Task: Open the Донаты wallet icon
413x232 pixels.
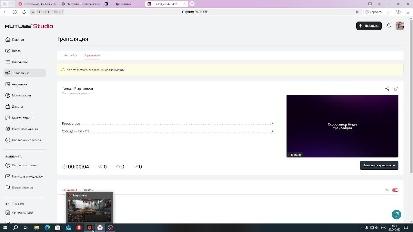Action: (x=8, y=107)
